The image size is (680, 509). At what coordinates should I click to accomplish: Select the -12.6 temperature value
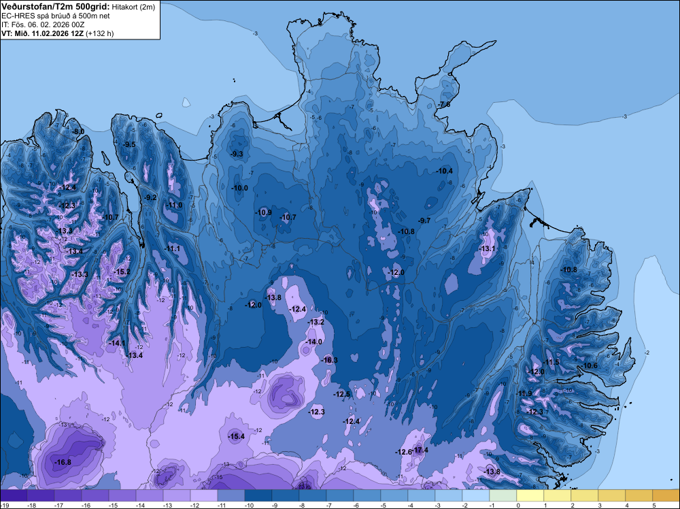tap(403, 452)
